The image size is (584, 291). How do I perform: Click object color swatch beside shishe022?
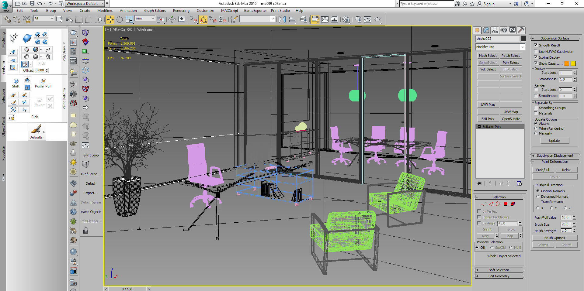click(523, 39)
